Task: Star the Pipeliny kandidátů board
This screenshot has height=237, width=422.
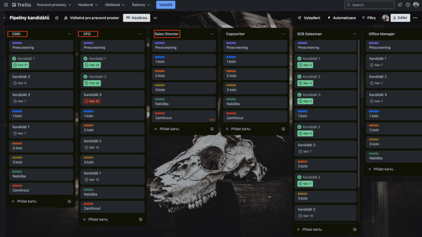Action: [x=56, y=18]
